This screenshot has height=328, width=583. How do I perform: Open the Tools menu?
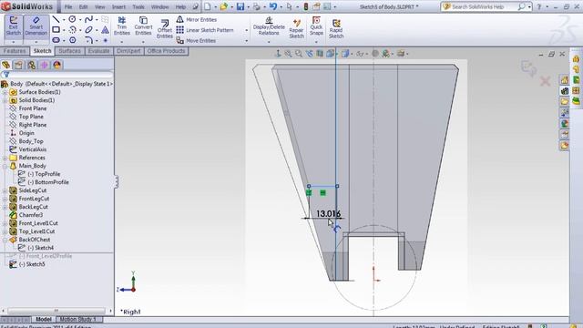pos(138,6)
